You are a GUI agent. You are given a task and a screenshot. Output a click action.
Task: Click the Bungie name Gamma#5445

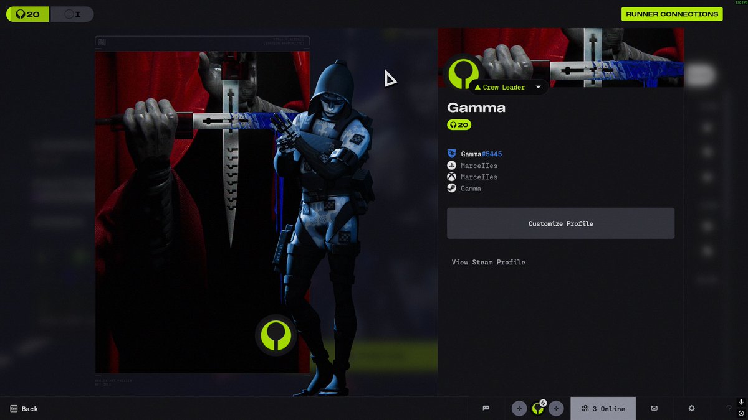pos(481,154)
